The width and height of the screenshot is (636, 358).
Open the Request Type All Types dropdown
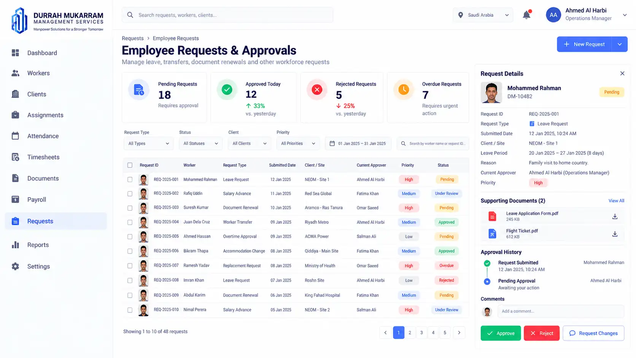[149, 143]
